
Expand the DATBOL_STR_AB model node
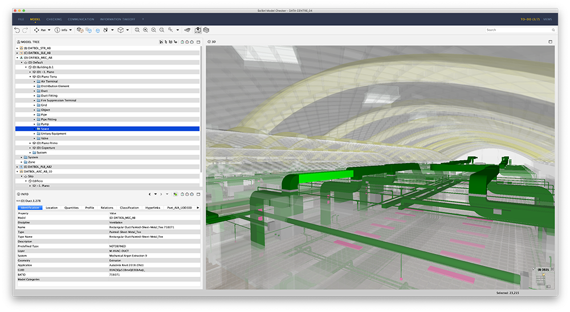click(17, 48)
